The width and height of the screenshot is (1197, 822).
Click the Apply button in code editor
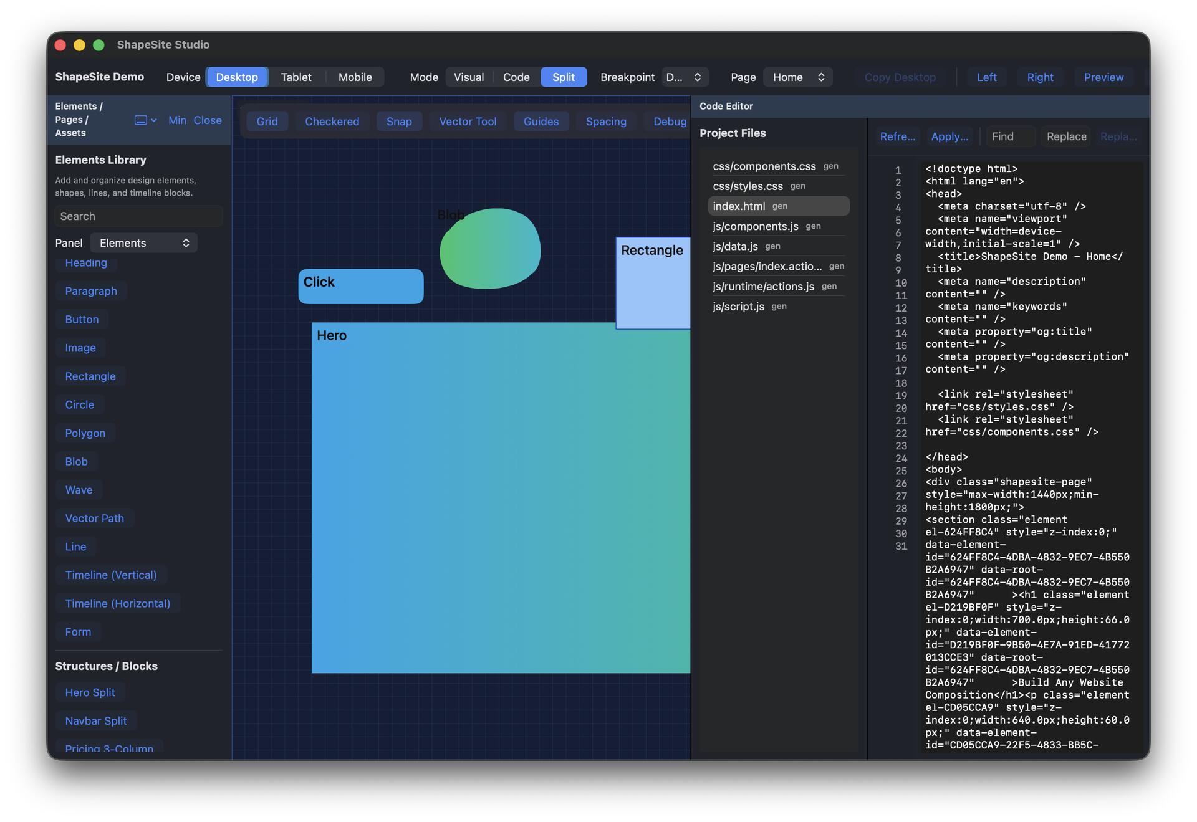pos(949,136)
